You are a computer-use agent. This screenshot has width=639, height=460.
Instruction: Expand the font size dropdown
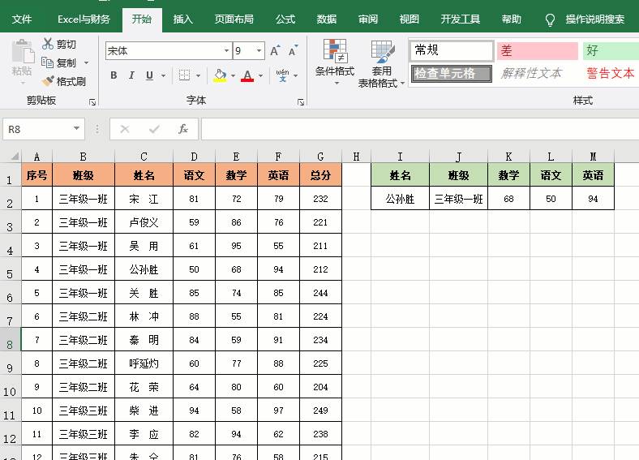259,51
